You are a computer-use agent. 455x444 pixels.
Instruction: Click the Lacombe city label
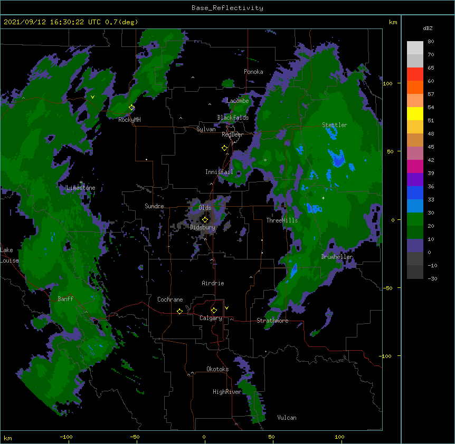pos(238,101)
